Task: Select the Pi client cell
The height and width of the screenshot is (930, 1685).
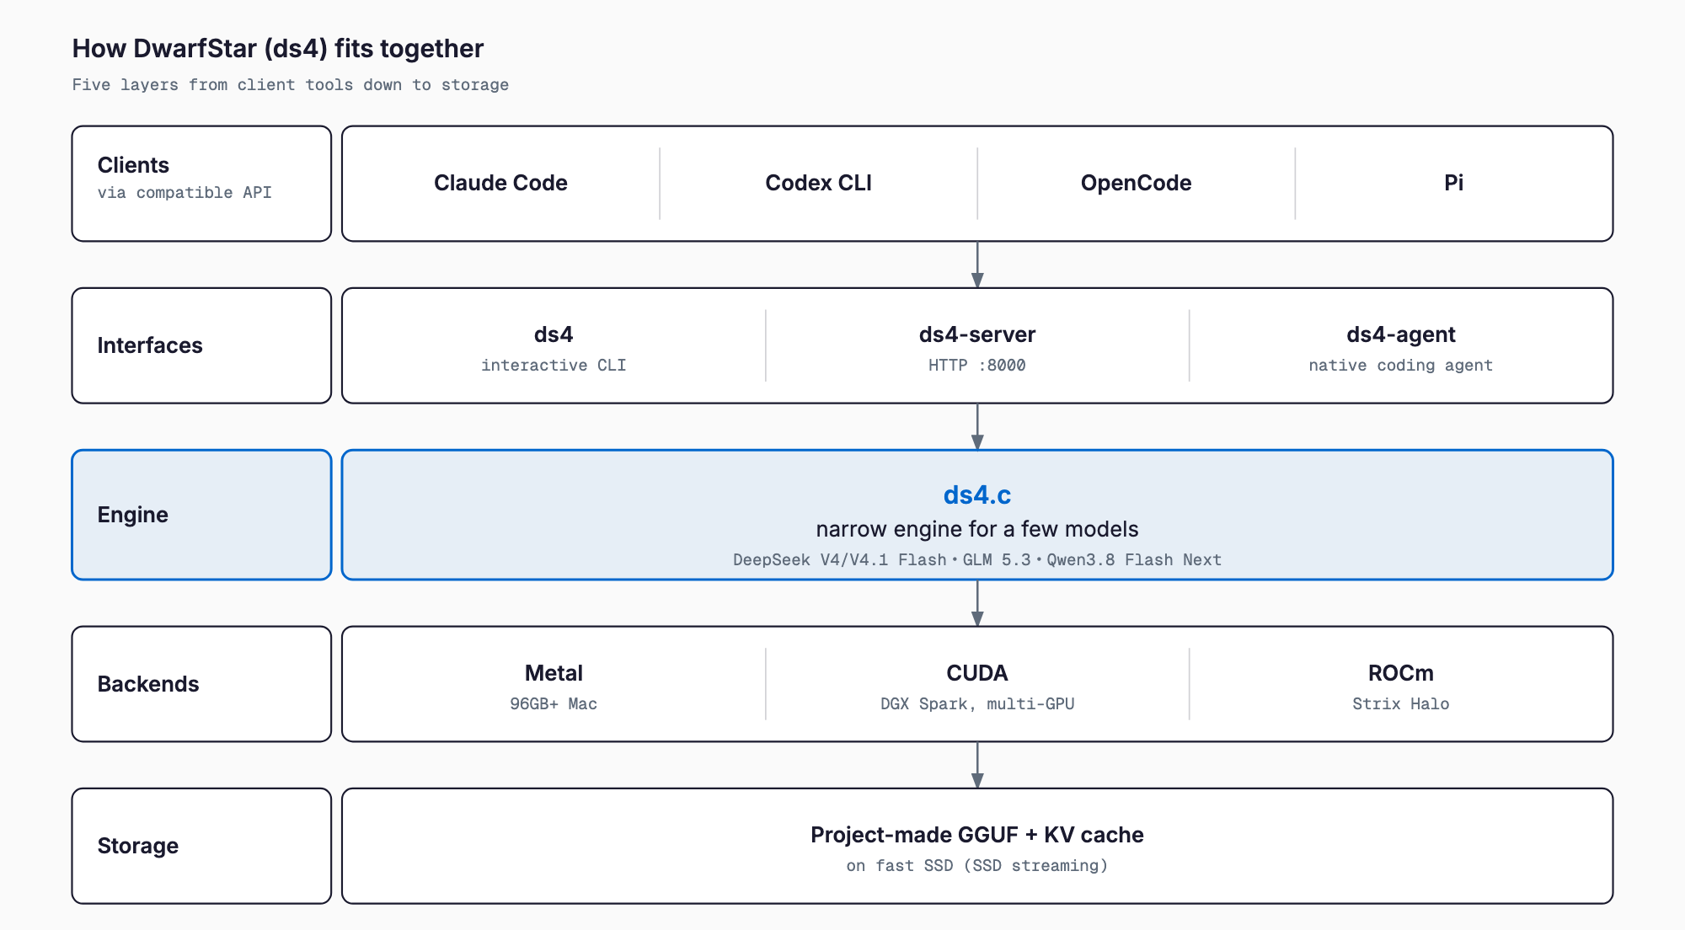Action: tap(1453, 183)
